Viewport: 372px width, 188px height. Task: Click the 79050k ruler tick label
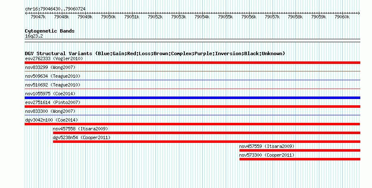(x=108, y=17)
